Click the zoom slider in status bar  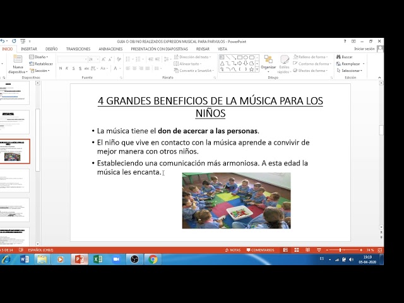coord(344,250)
